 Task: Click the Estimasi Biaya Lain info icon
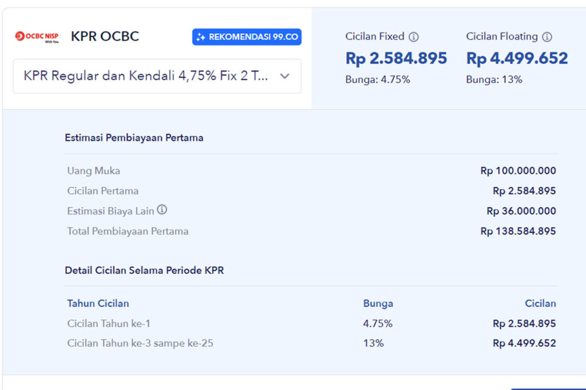click(162, 210)
